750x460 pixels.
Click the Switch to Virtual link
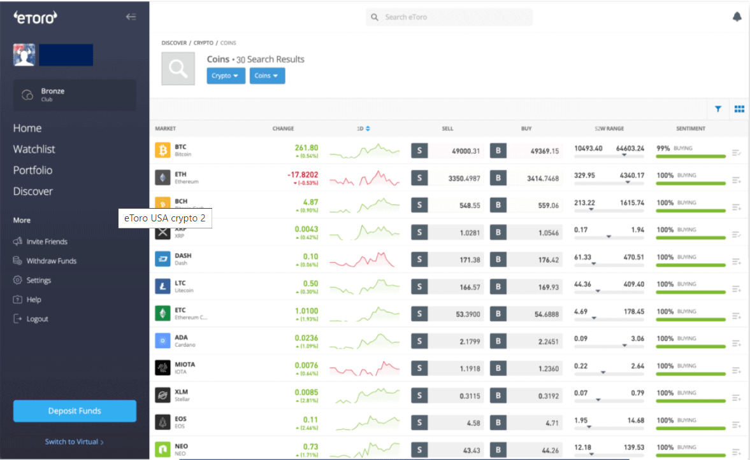click(75, 442)
